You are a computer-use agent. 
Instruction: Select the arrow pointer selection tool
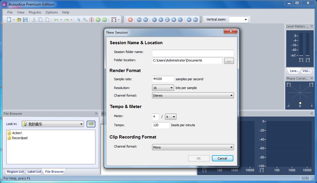point(79,20)
